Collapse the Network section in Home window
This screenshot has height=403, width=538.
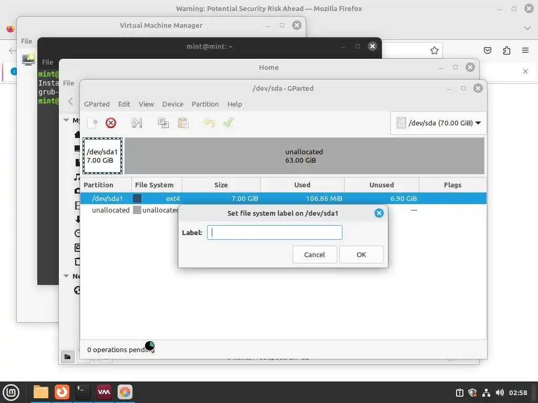(x=66, y=276)
